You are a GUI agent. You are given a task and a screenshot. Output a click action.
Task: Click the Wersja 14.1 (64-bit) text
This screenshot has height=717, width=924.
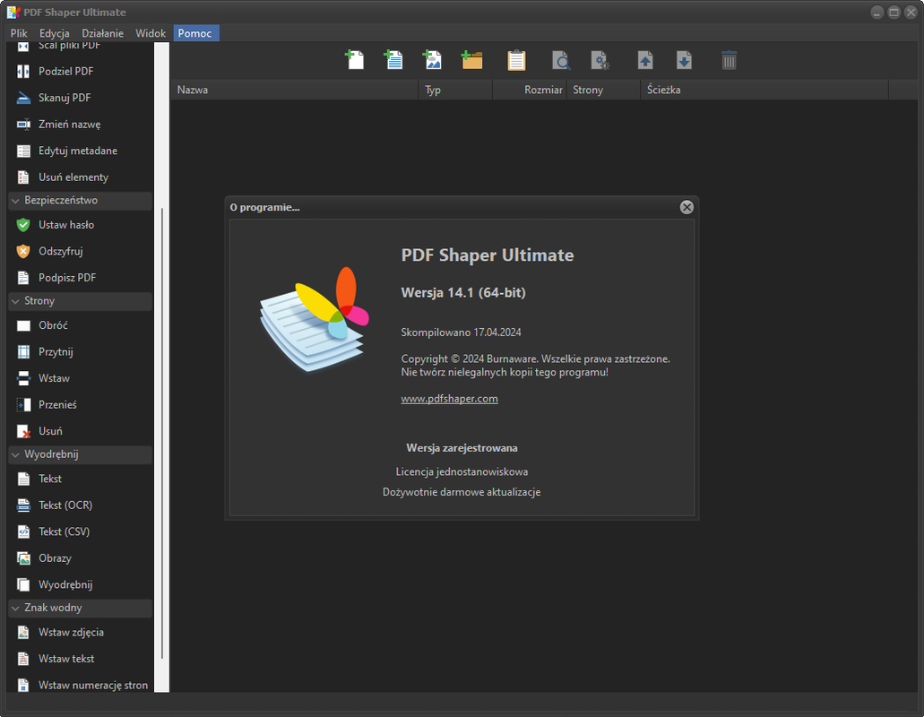[x=463, y=293]
